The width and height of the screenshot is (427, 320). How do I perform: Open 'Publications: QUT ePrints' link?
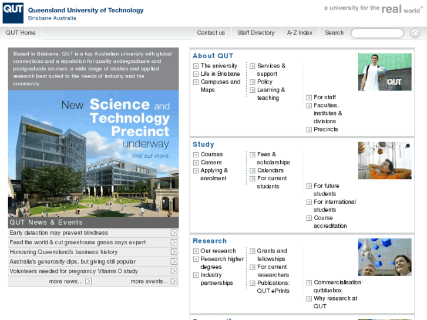coord(274,287)
